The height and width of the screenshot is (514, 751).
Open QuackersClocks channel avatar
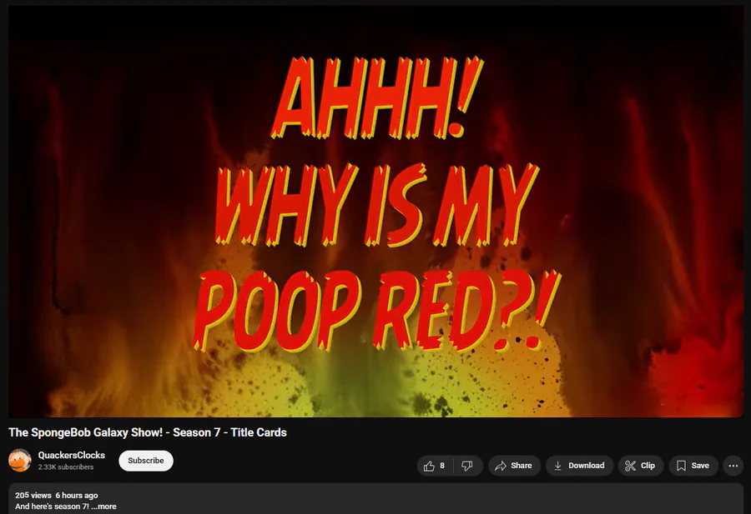pos(20,461)
